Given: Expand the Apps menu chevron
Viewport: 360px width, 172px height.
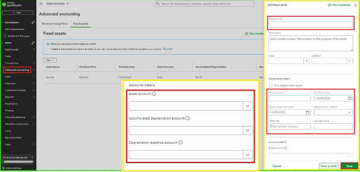Looking at the screenshot, I should (34, 144).
